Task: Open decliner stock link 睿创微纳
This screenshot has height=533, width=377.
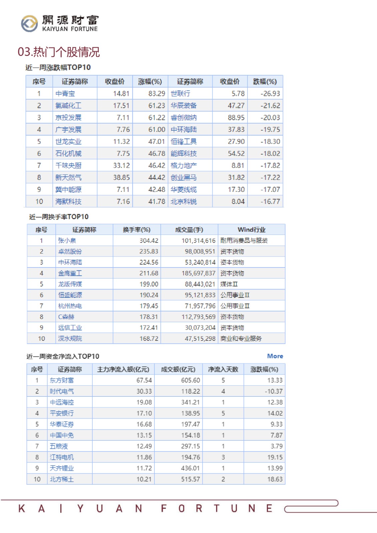Action: (x=184, y=118)
